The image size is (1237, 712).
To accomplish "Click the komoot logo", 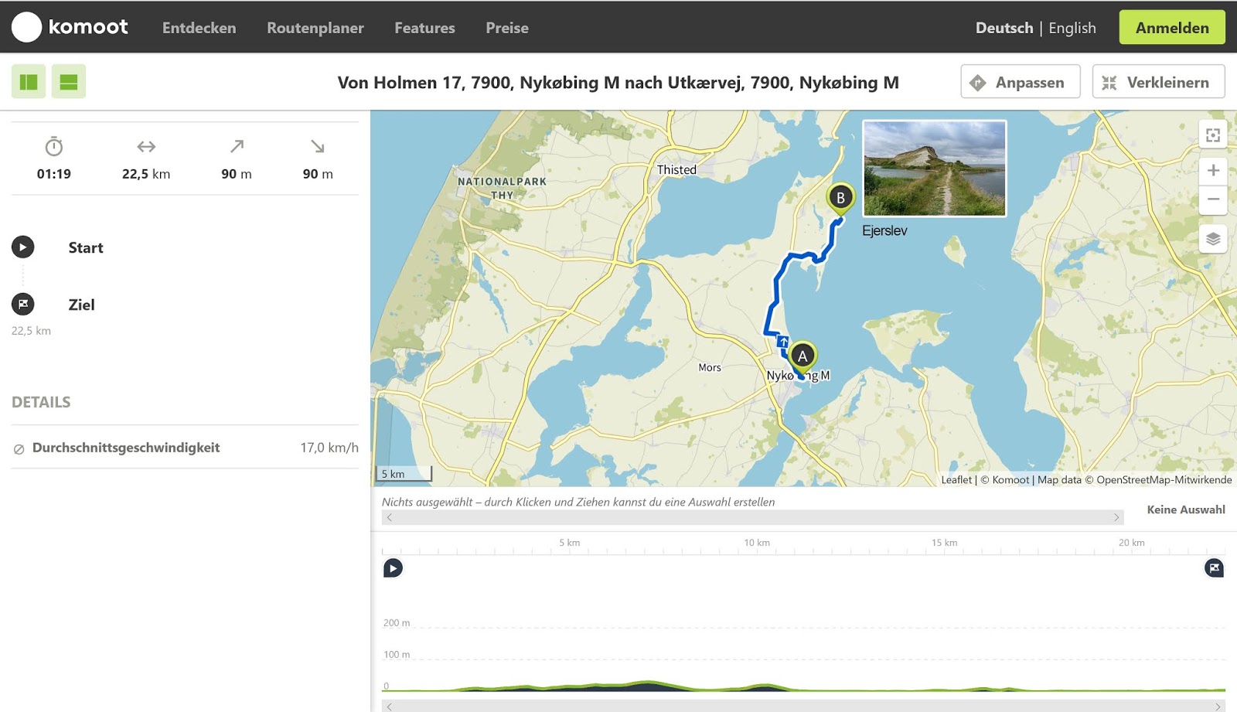I will point(70,27).
